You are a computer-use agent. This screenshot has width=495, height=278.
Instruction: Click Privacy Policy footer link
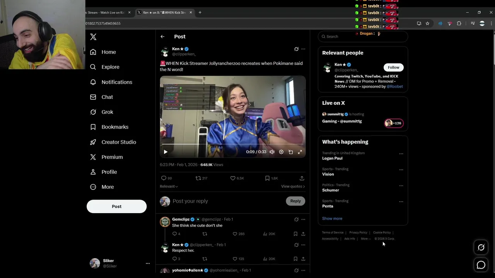358,232
